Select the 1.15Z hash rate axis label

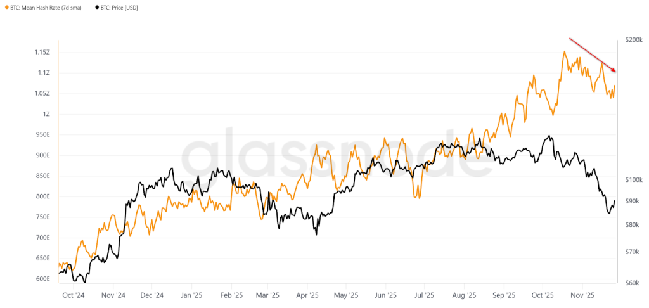[x=42, y=52]
